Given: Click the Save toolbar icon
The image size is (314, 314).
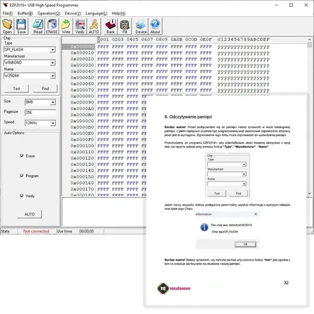Looking at the screenshot, I should click(x=22, y=26).
